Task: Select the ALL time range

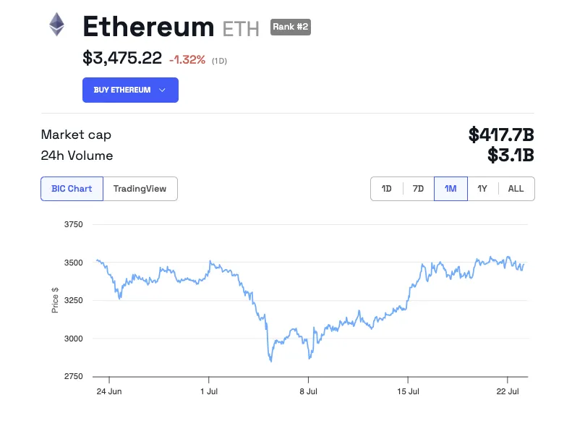Action: click(x=516, y=189)
